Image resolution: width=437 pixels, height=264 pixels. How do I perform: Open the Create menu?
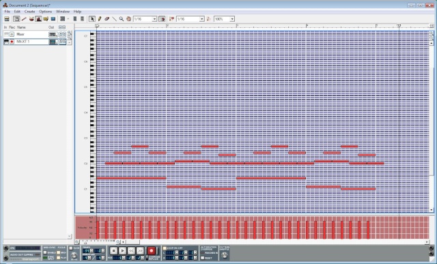29,12
